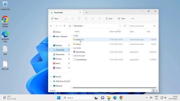The image size is (180, 101).
Task: Switch to details view icon in status bar
Action: point(153,91)
